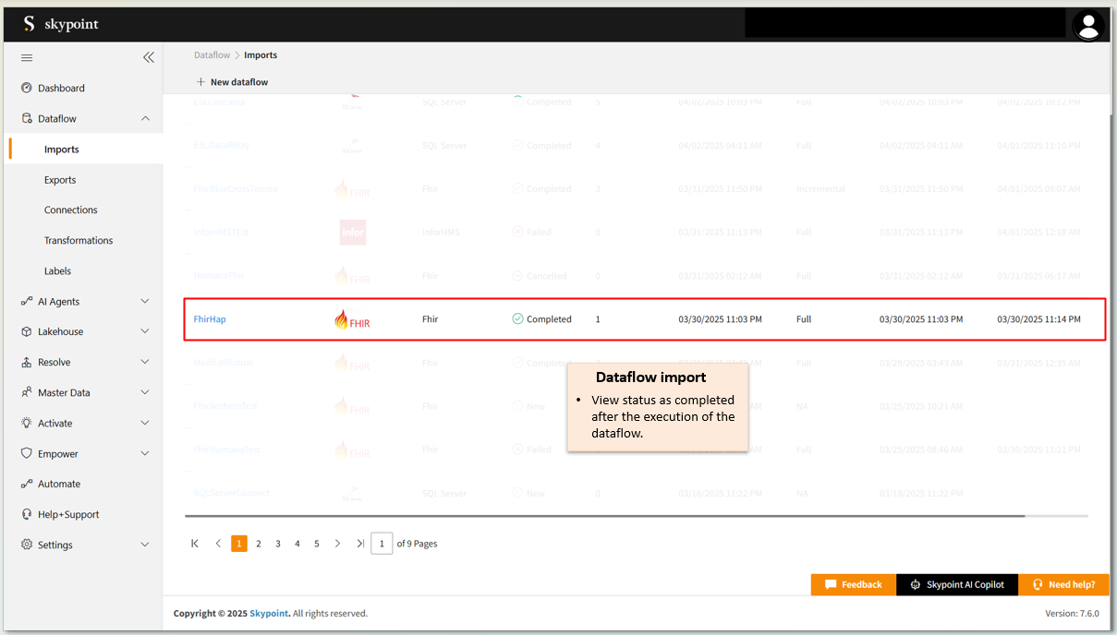Go to previous page arrow

[218, 544]
